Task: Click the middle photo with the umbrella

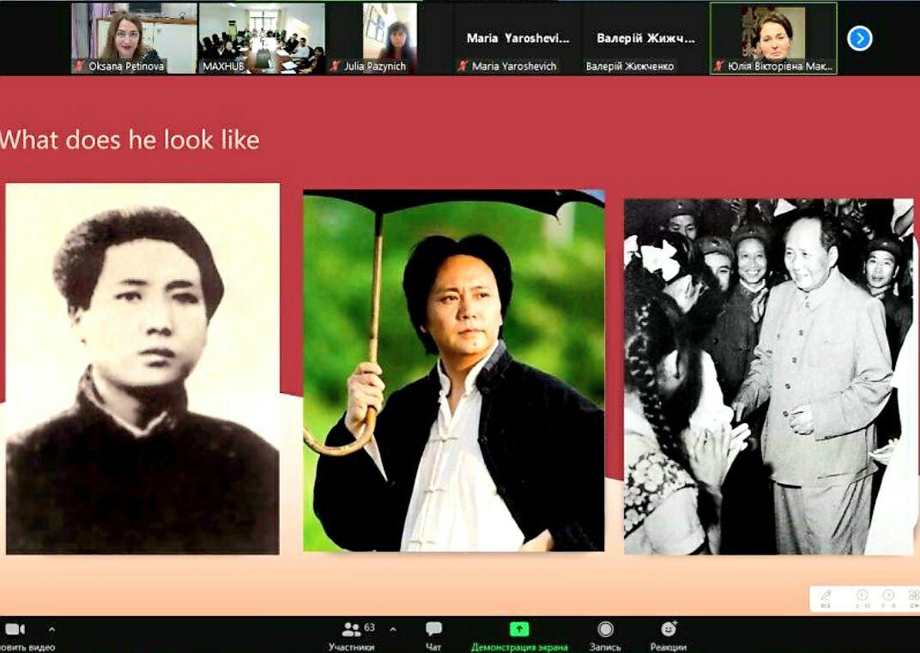Action: [453, 370]
